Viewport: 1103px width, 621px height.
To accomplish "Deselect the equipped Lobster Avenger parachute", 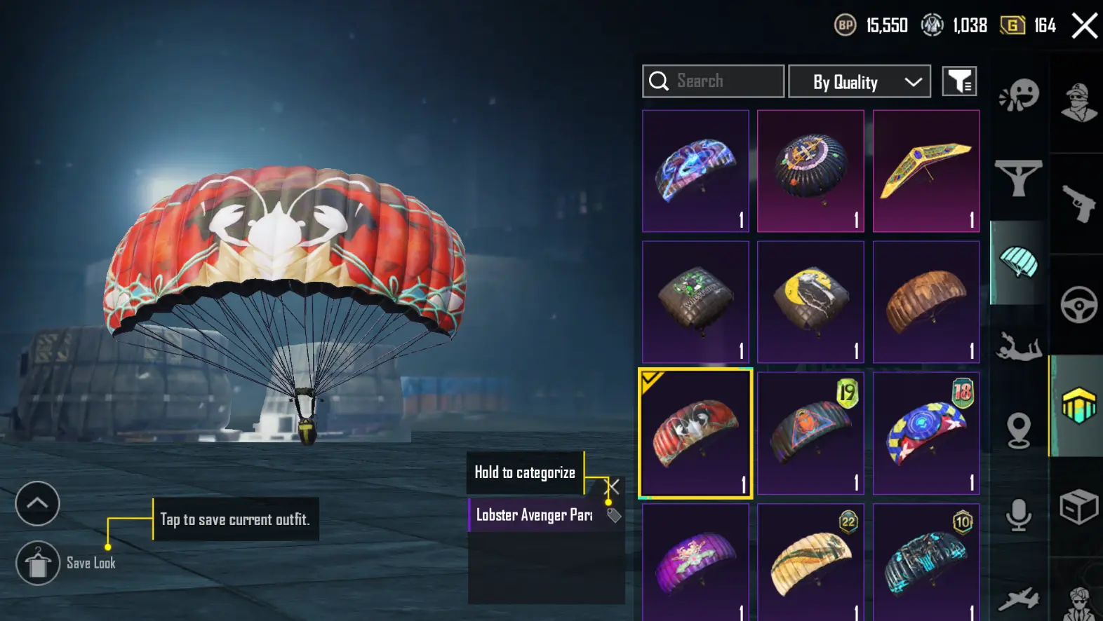I will (x=695, y=434).
